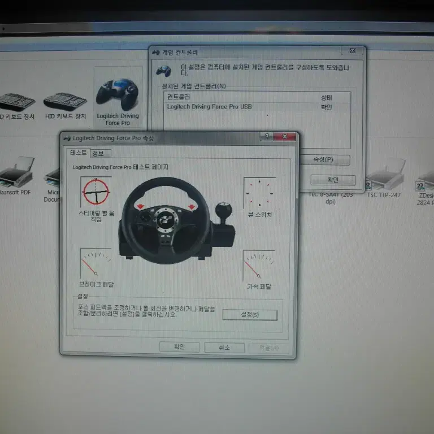Switch to the 정보 tab

click(x=101, y=154)
